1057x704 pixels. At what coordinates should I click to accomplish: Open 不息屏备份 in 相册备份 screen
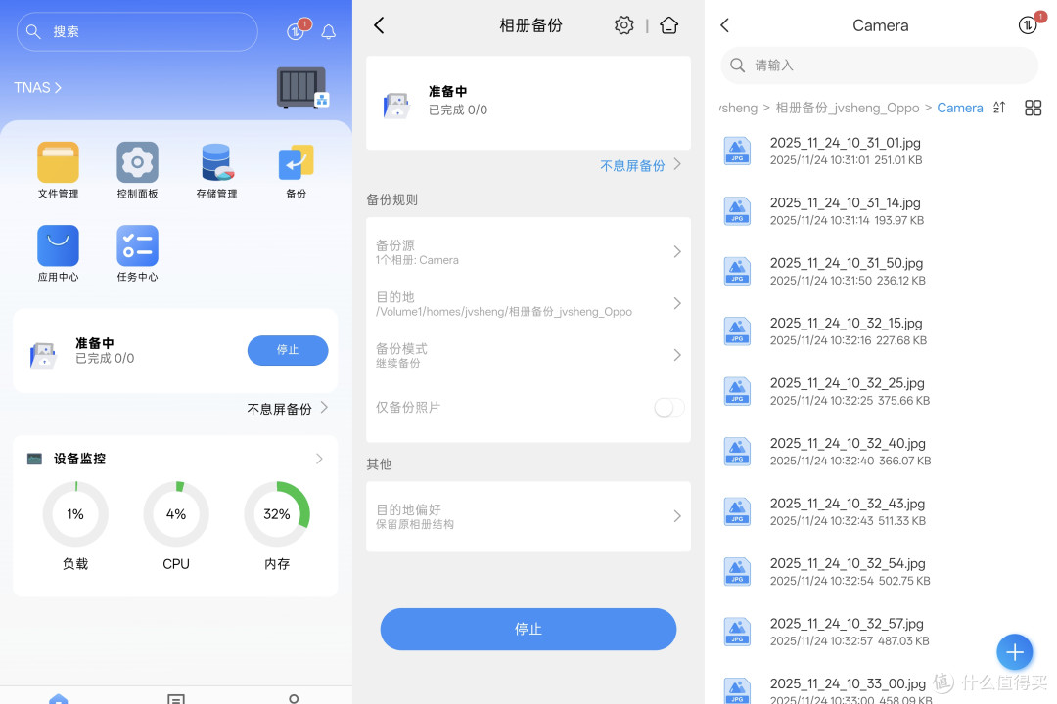640,165
